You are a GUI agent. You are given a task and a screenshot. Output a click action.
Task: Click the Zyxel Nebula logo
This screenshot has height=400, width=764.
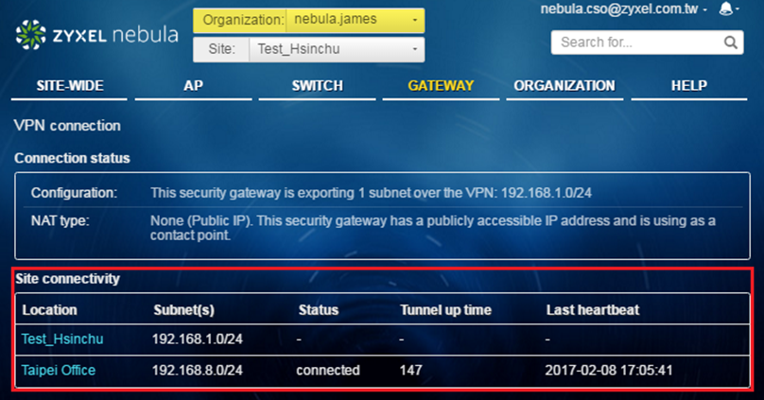click(x=97, y=35)
